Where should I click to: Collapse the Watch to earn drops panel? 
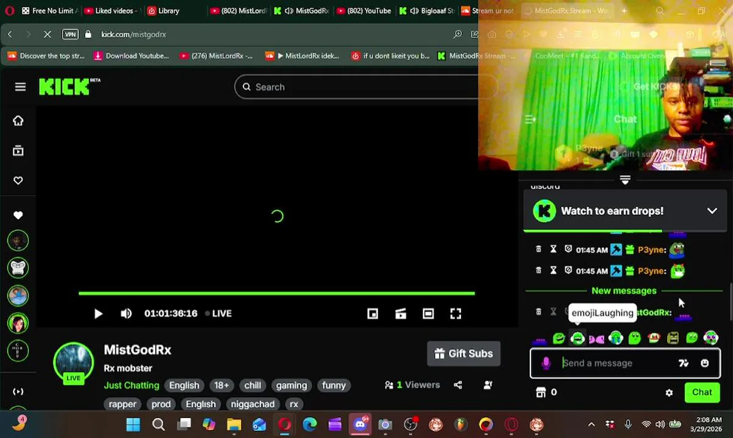pos(712,211)
